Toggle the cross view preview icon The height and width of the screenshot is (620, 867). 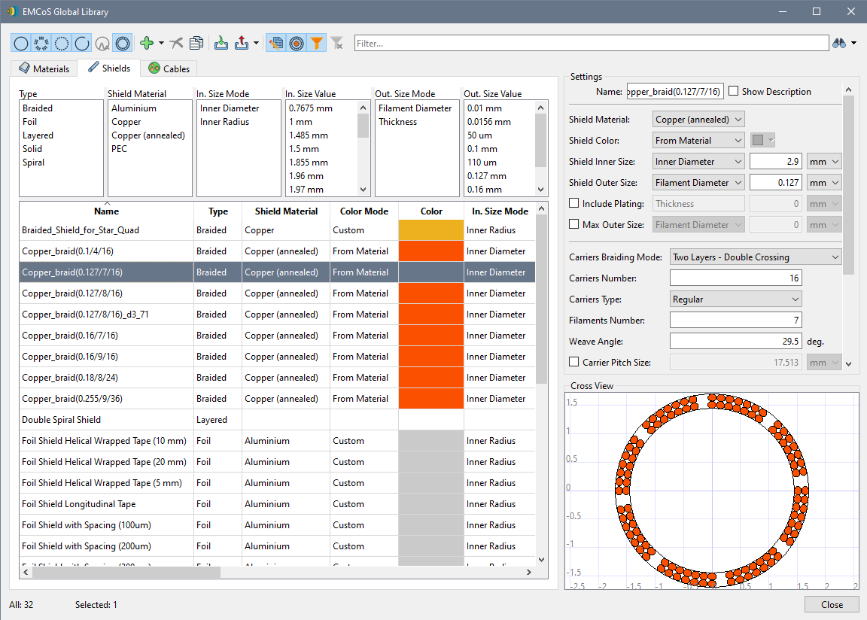pyautogui.click(x=297, y=44)
